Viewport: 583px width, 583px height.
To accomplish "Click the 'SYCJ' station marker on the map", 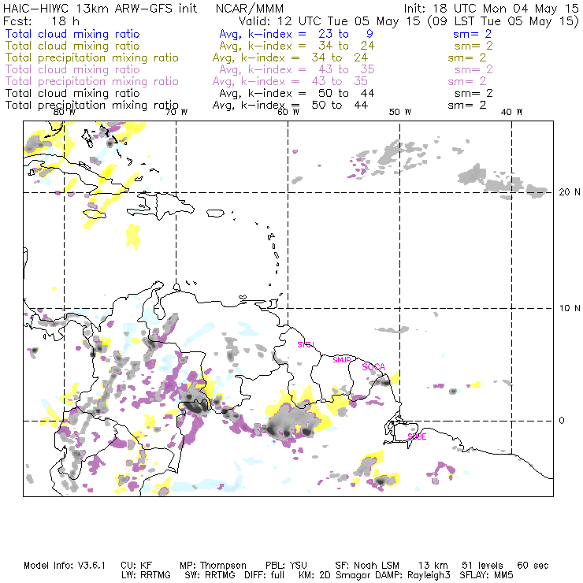I will tap(306, 344).
